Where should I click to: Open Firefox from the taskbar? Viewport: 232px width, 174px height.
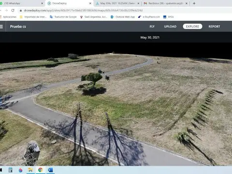click(x=20, y=170)
